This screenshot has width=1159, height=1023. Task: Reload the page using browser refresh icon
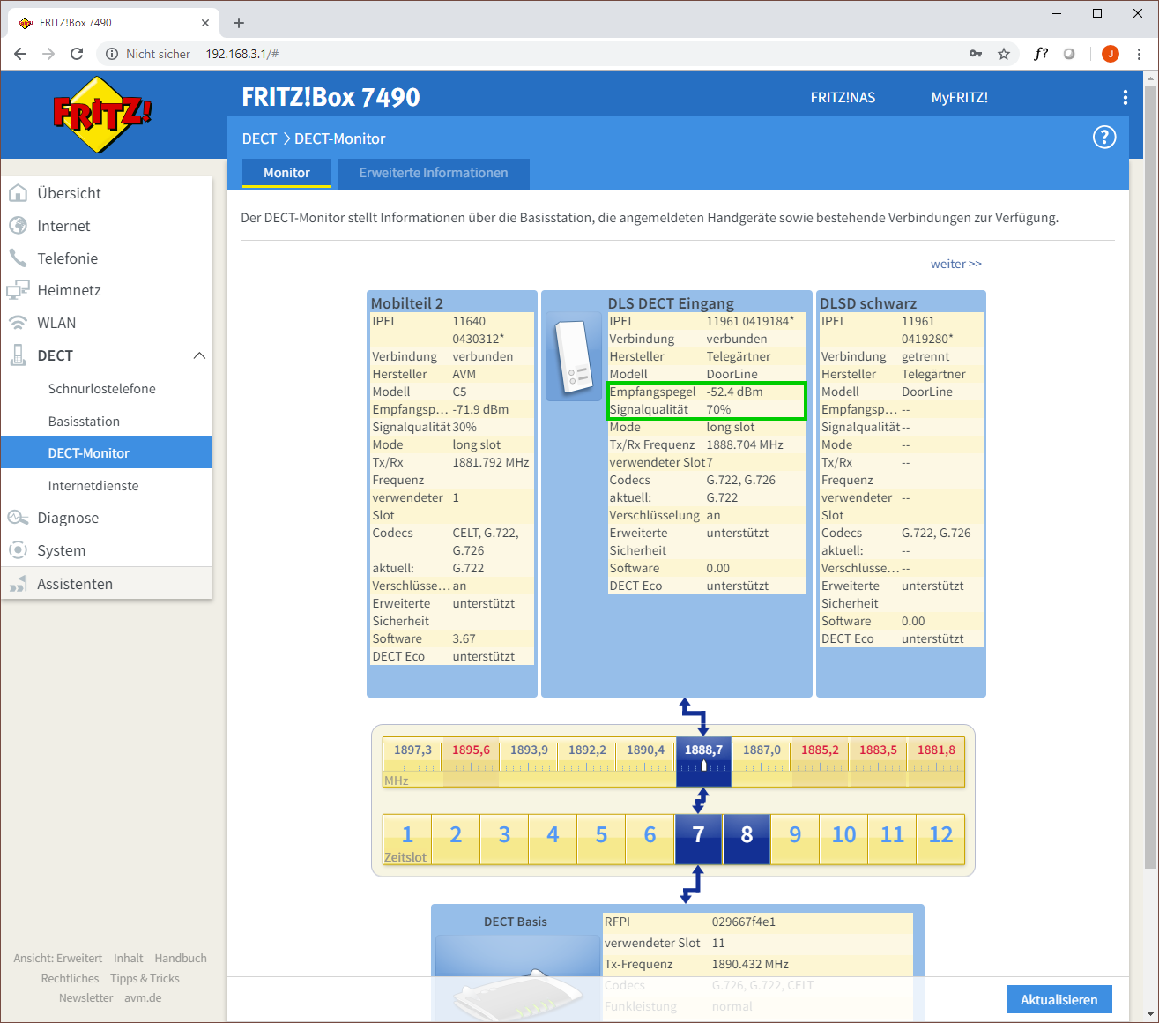pyautogui.click(x=77, y=54)
